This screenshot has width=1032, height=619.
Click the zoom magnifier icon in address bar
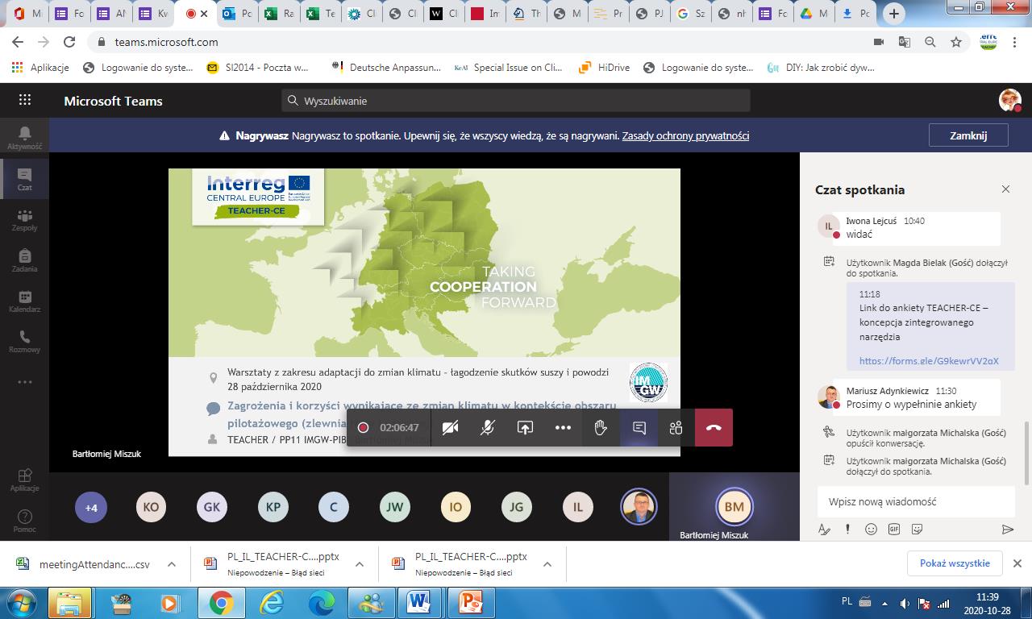tap(930, 42)
